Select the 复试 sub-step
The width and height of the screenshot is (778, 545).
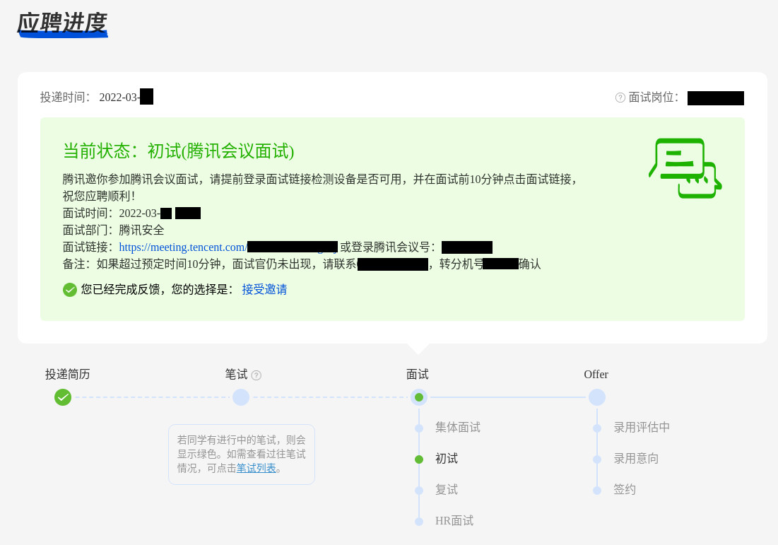[x=446, y=490]
